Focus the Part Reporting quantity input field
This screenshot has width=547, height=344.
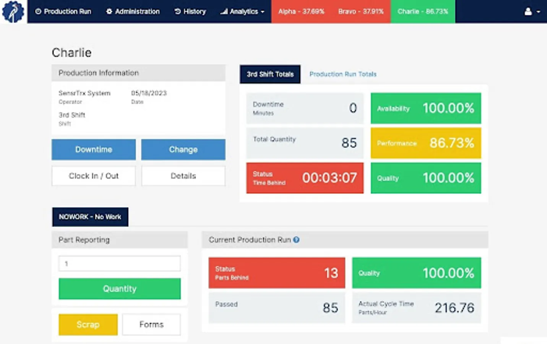[120, 264]
